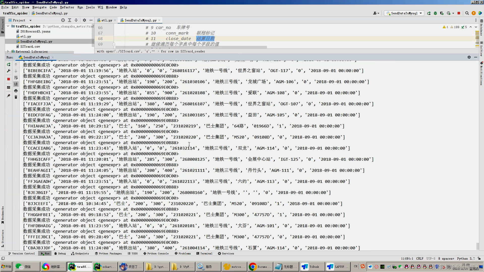Click the debug bug icon in toolbar
This screenshot has width=484, height=272.
[435, 13]
